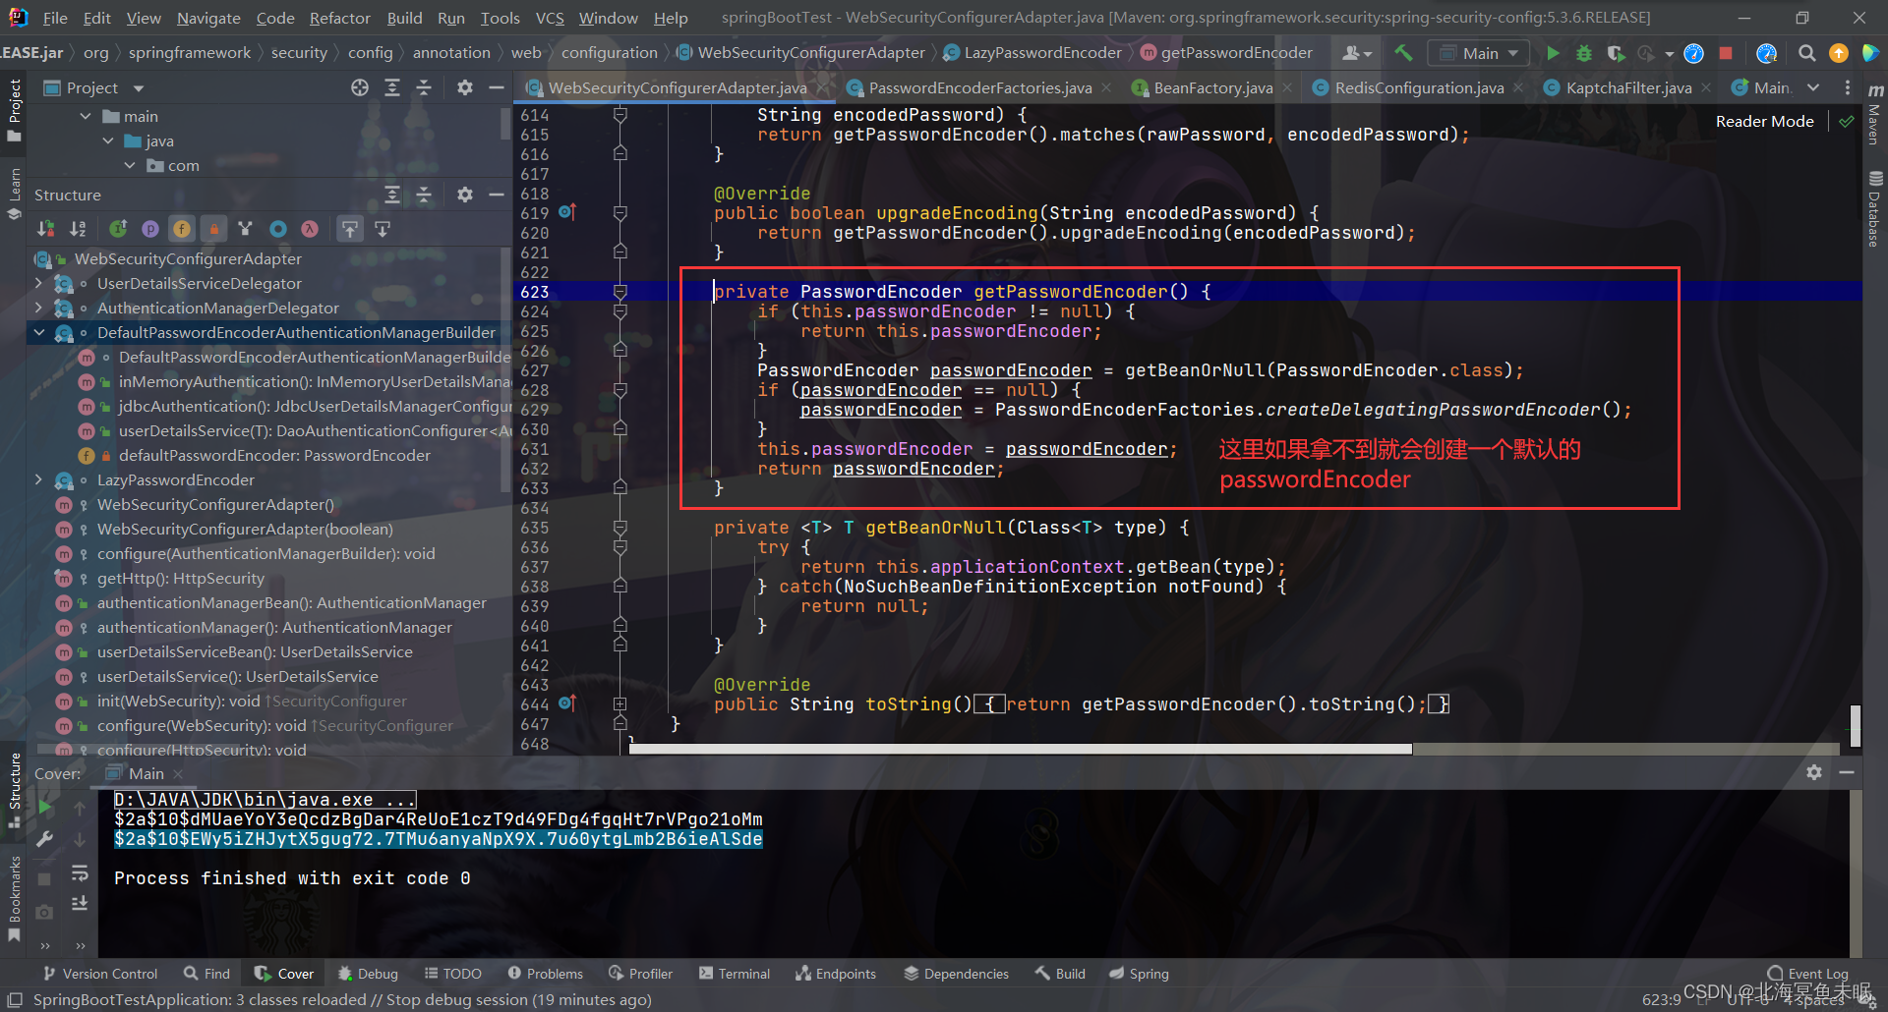Open Cover tool window settings gear
The height and width of the screenshot is (1012, 1888).
(x=1814, y=772)
